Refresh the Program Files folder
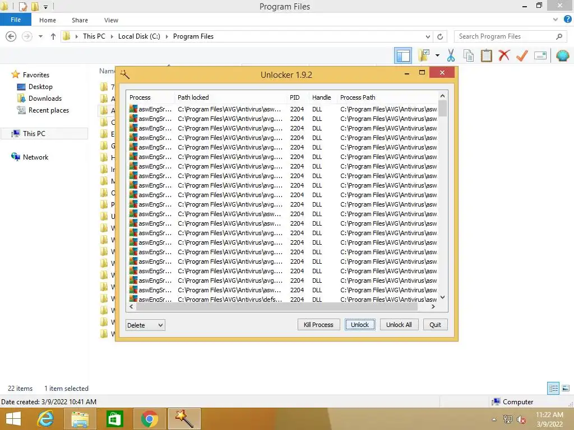This screenshot has height=430, width=574. tap(440, 36)
